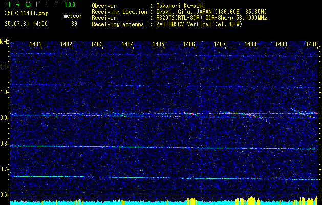Click the red meteor echo near 1408
Viewport: 322px width, 205px height.
coord(250,115)
